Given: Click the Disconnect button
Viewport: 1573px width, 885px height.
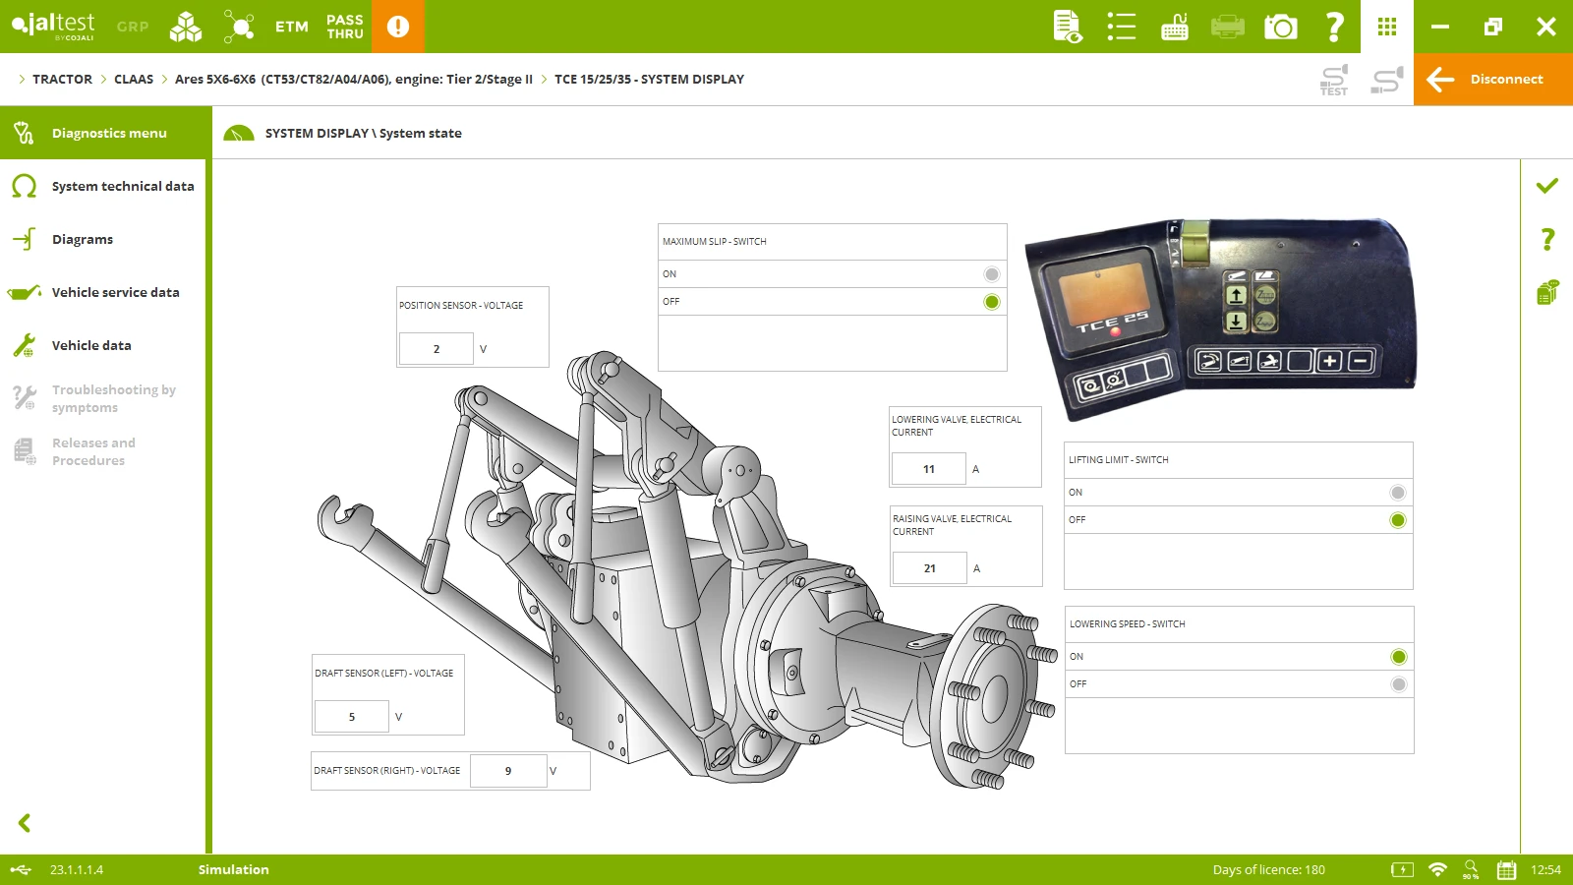Looking at the screenshot, I should point(1493,80).
